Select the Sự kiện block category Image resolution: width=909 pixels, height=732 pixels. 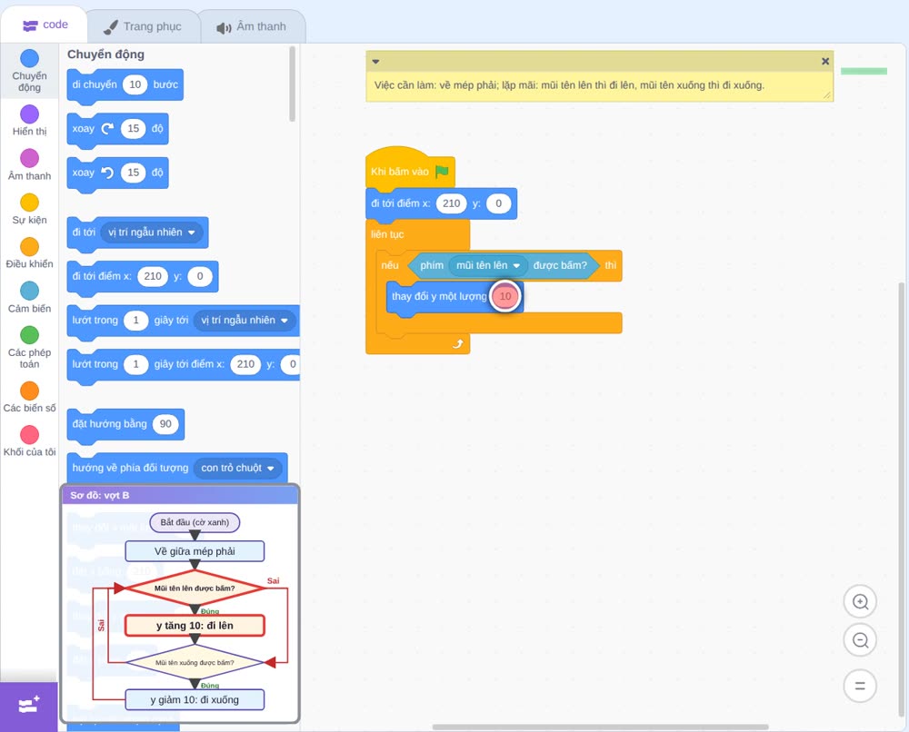(29, 210)
